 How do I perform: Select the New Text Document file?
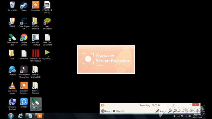tap(47, 40)
